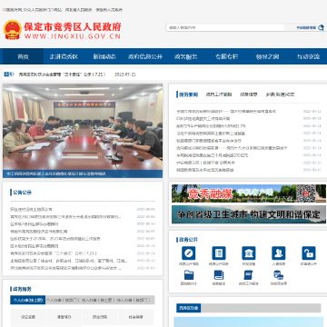This screenshot has height=327, width=327.
Task: Open the 争创省级卫生城市 banner
Action: point(249,214)
